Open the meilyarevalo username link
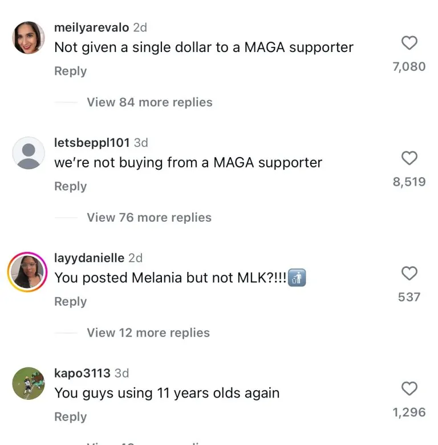 [91, 27]
